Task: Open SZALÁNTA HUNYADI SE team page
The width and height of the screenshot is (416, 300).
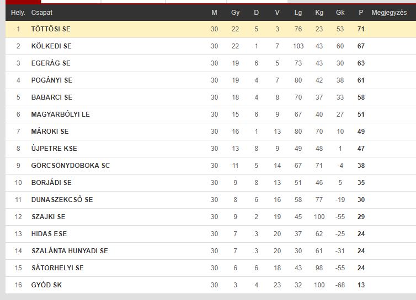Action: (70, 251)
